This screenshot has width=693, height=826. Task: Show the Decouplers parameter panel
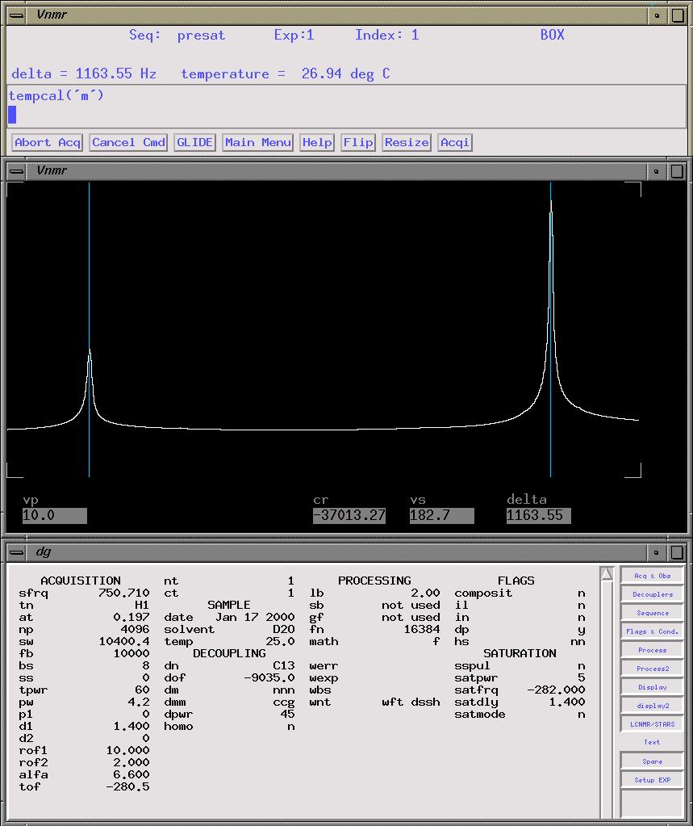point(652,594)
